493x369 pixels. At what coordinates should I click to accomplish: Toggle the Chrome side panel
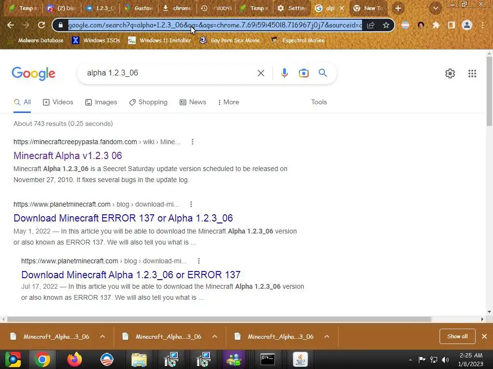tap(452, 25)
